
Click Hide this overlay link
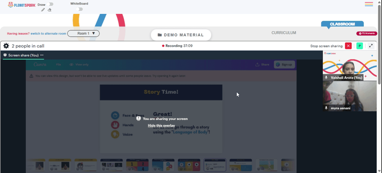click(x=161, y=126)
